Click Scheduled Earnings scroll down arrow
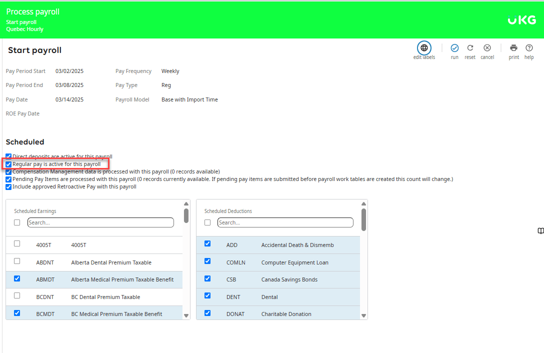 186,315
